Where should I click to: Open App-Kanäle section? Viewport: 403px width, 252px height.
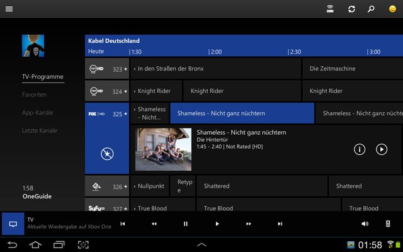click(x=38, y=113)
